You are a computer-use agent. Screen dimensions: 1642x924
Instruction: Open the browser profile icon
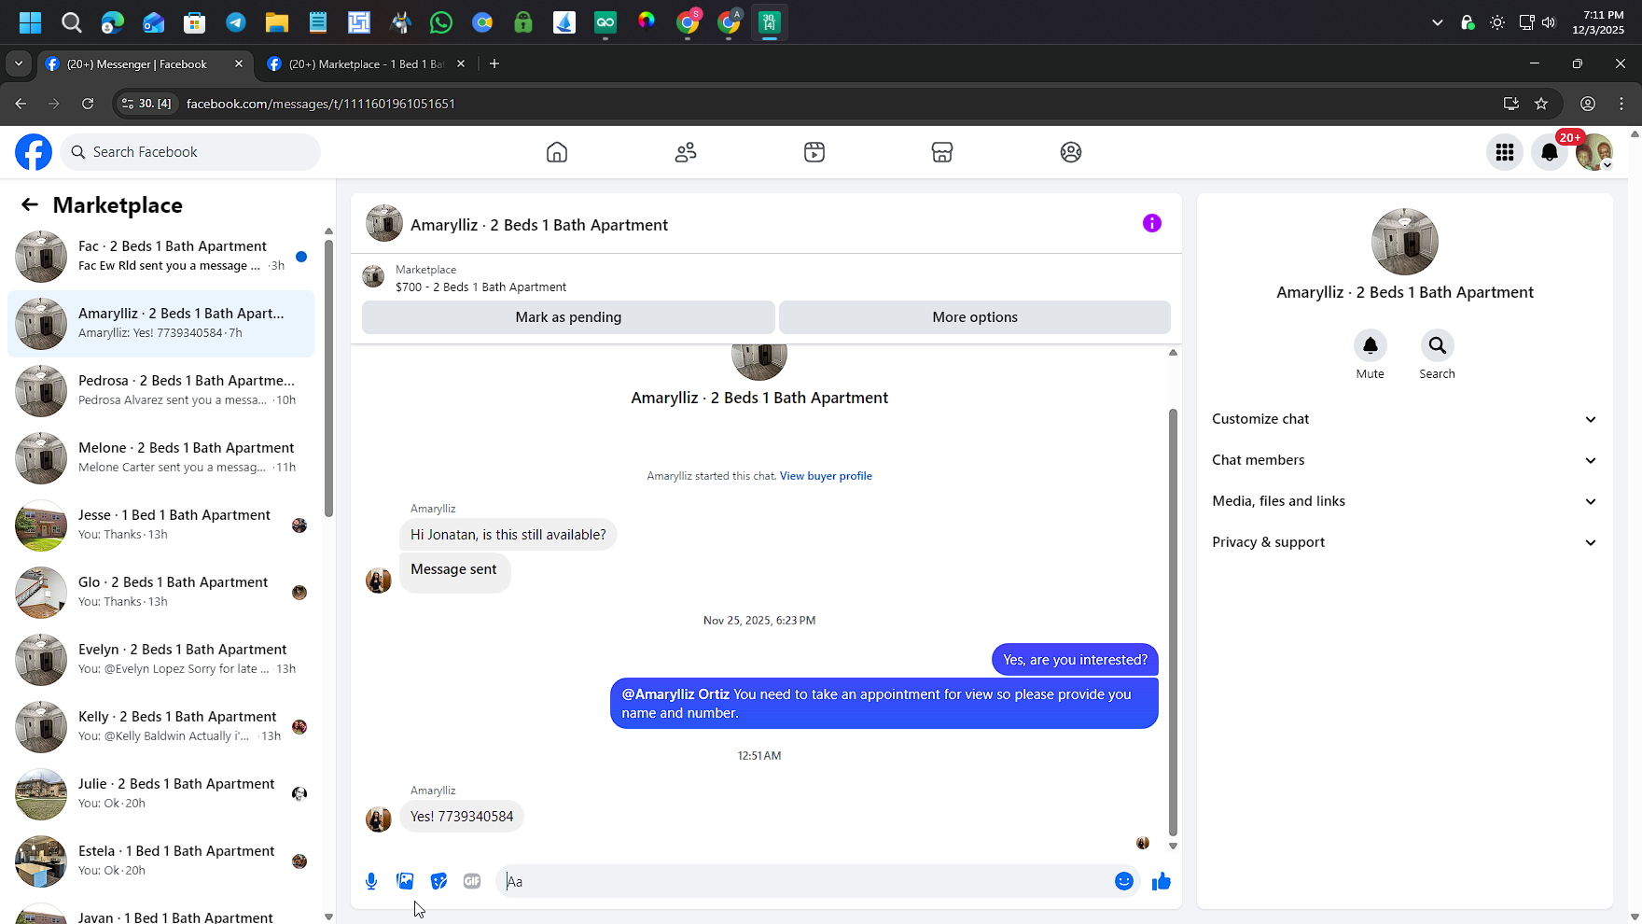tap(1588, 104)
